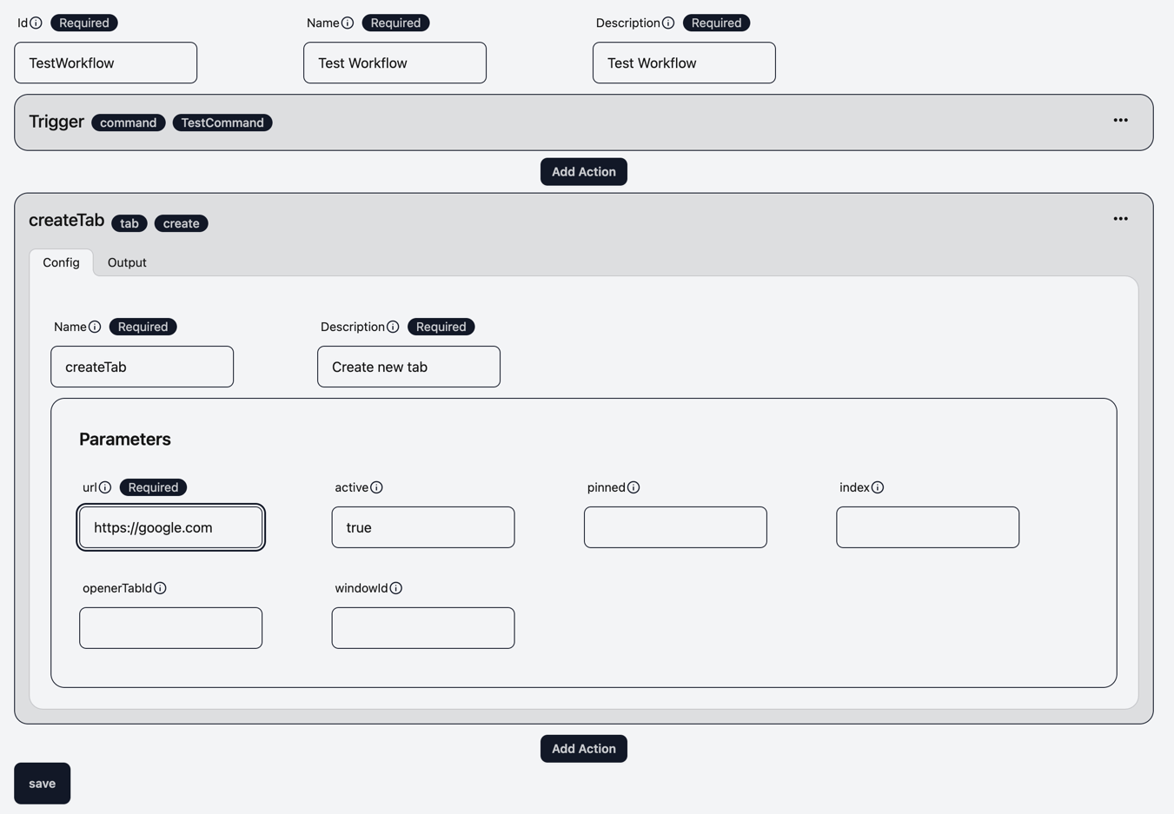Click info icon beside action Description label

point(393,327)
